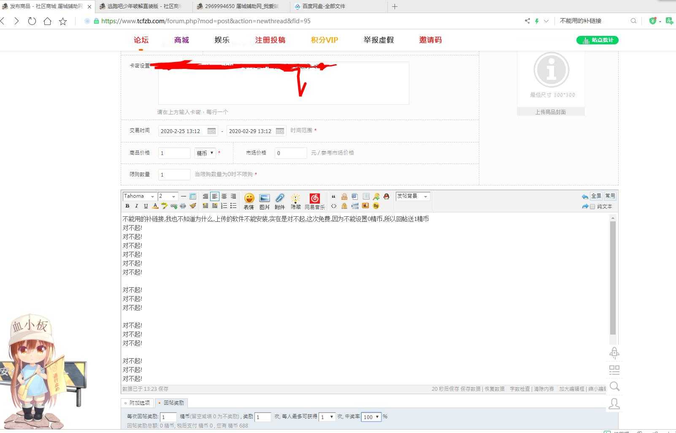The image size is (676, 433).
Task: Open the font color picker
Action: 155,206
